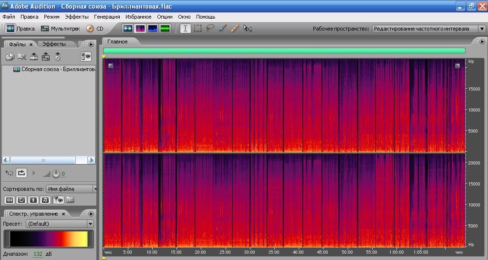This screenshot has height=260, width=488.
Task: Select the waveform display icon
Action: 127,29
